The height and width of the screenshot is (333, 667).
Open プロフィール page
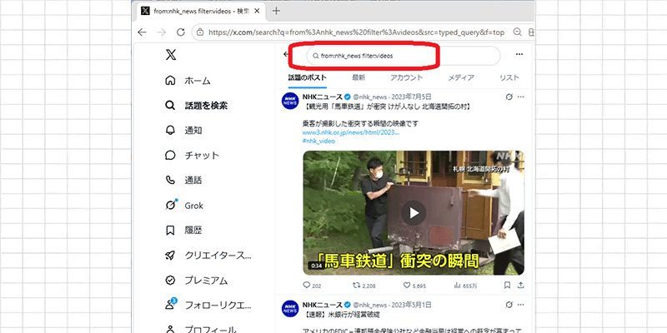[200, 329]
